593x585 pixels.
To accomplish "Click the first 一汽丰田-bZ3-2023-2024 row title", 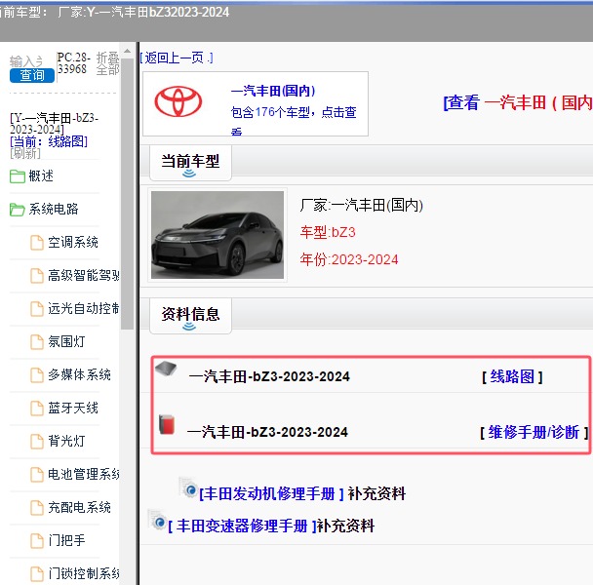I will coord(269,376).
